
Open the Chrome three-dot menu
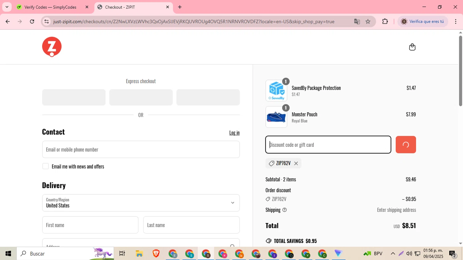456,22
